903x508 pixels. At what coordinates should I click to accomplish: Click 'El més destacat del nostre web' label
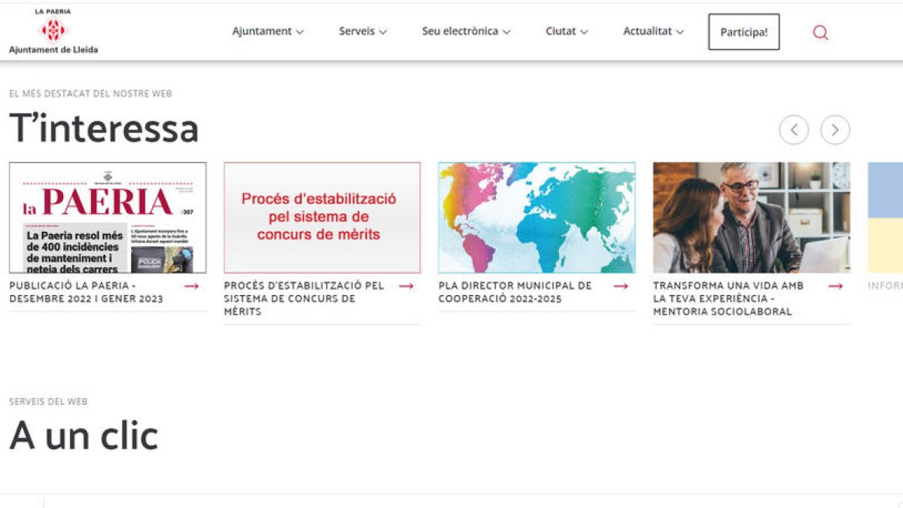pyautogui.click(x=90, y=93)
